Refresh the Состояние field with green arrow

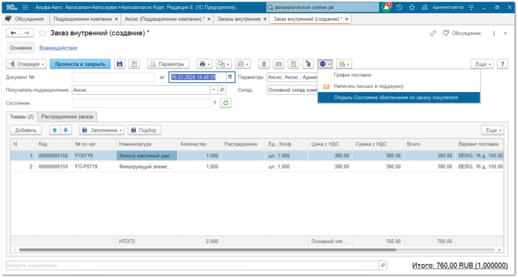[226, 103]
